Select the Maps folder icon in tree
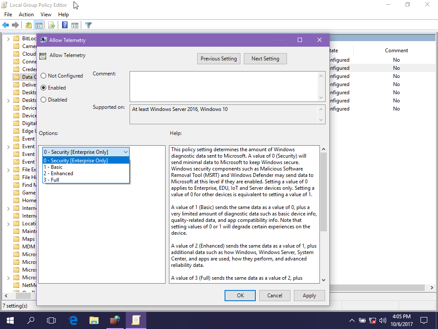 point(17,239)
